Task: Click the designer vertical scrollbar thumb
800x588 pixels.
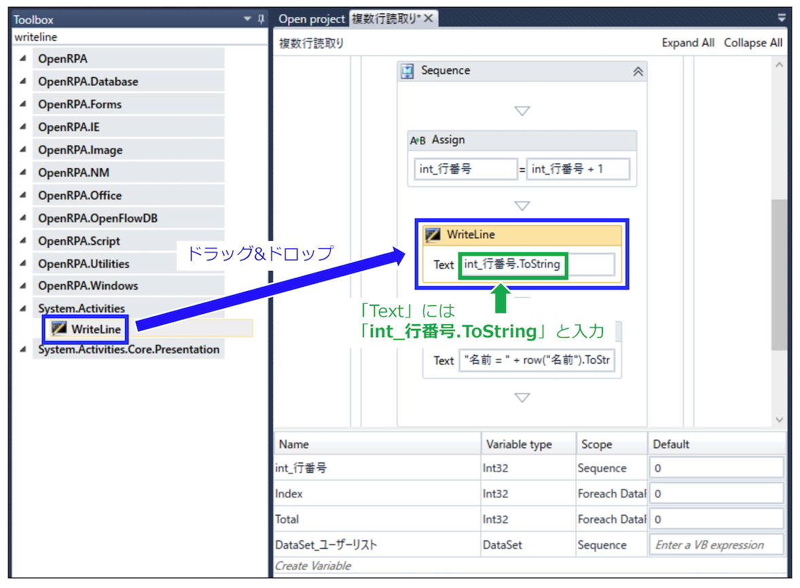Action: (778, 275)
